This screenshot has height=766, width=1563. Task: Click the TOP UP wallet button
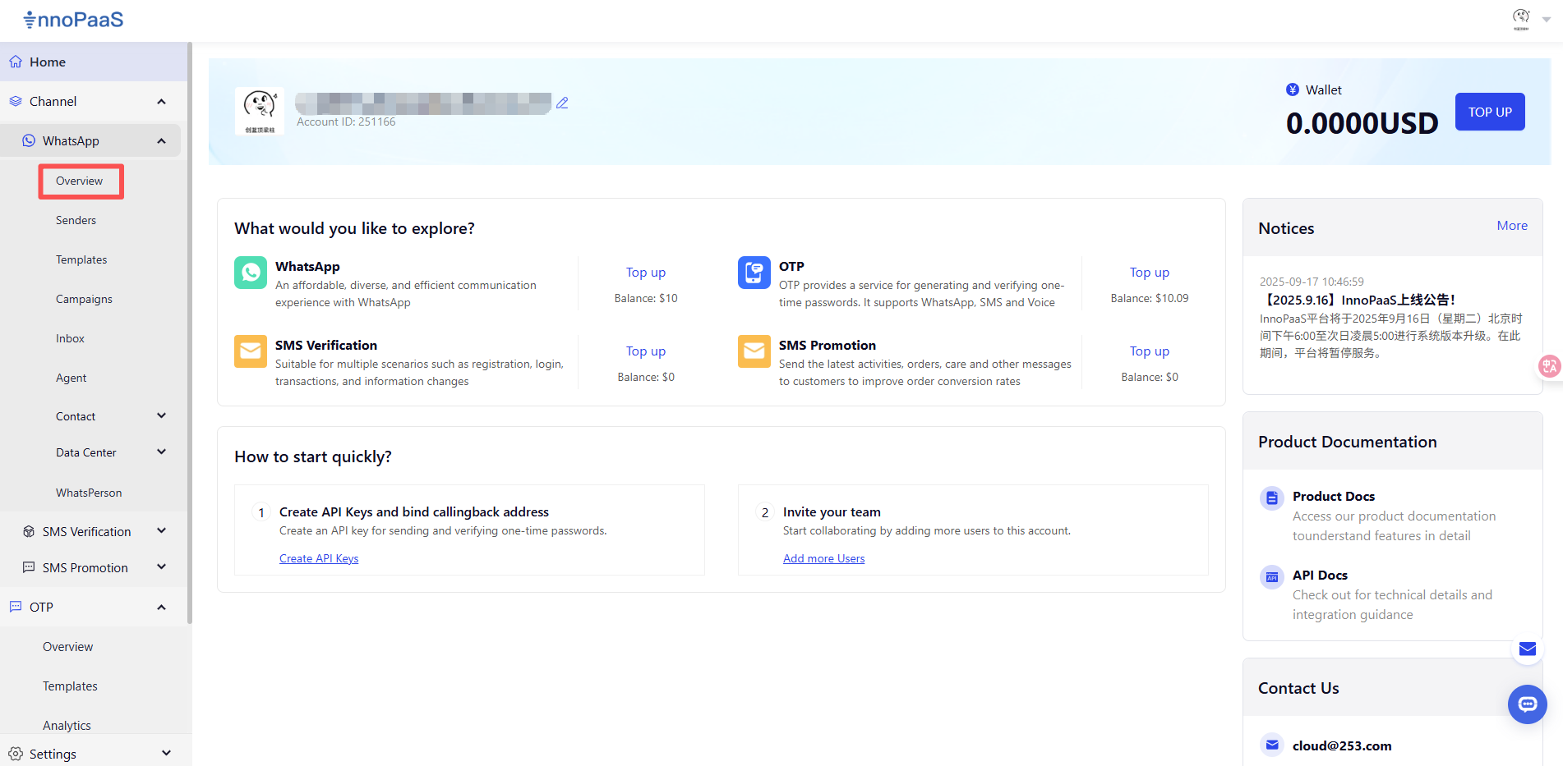coord(1490,112)
